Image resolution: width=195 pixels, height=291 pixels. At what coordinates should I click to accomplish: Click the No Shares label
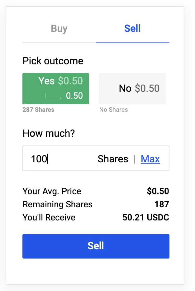[113, 110]
